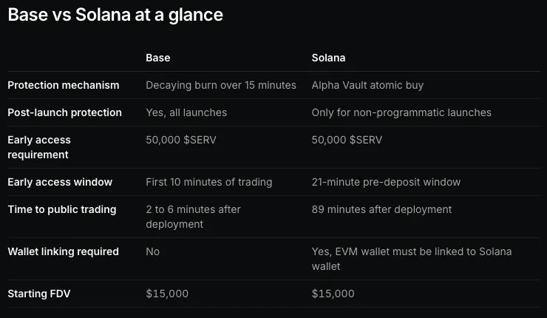Click '89 minutes after deployment' cell

click(381, 209)
